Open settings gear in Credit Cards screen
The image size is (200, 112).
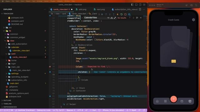pos(193,20)
